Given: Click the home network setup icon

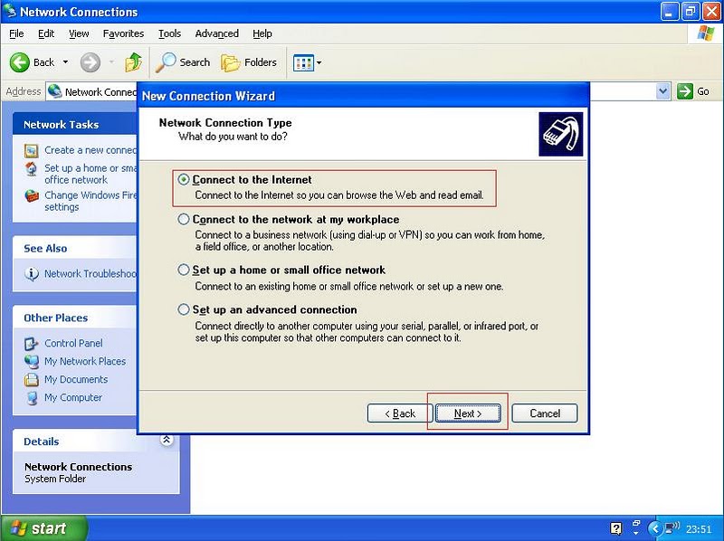Looking at the screenshot, I should pos(32,169).
